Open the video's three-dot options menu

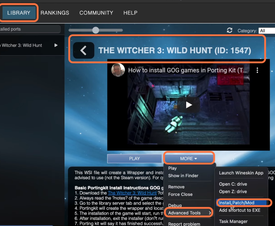tap(257, 70)
